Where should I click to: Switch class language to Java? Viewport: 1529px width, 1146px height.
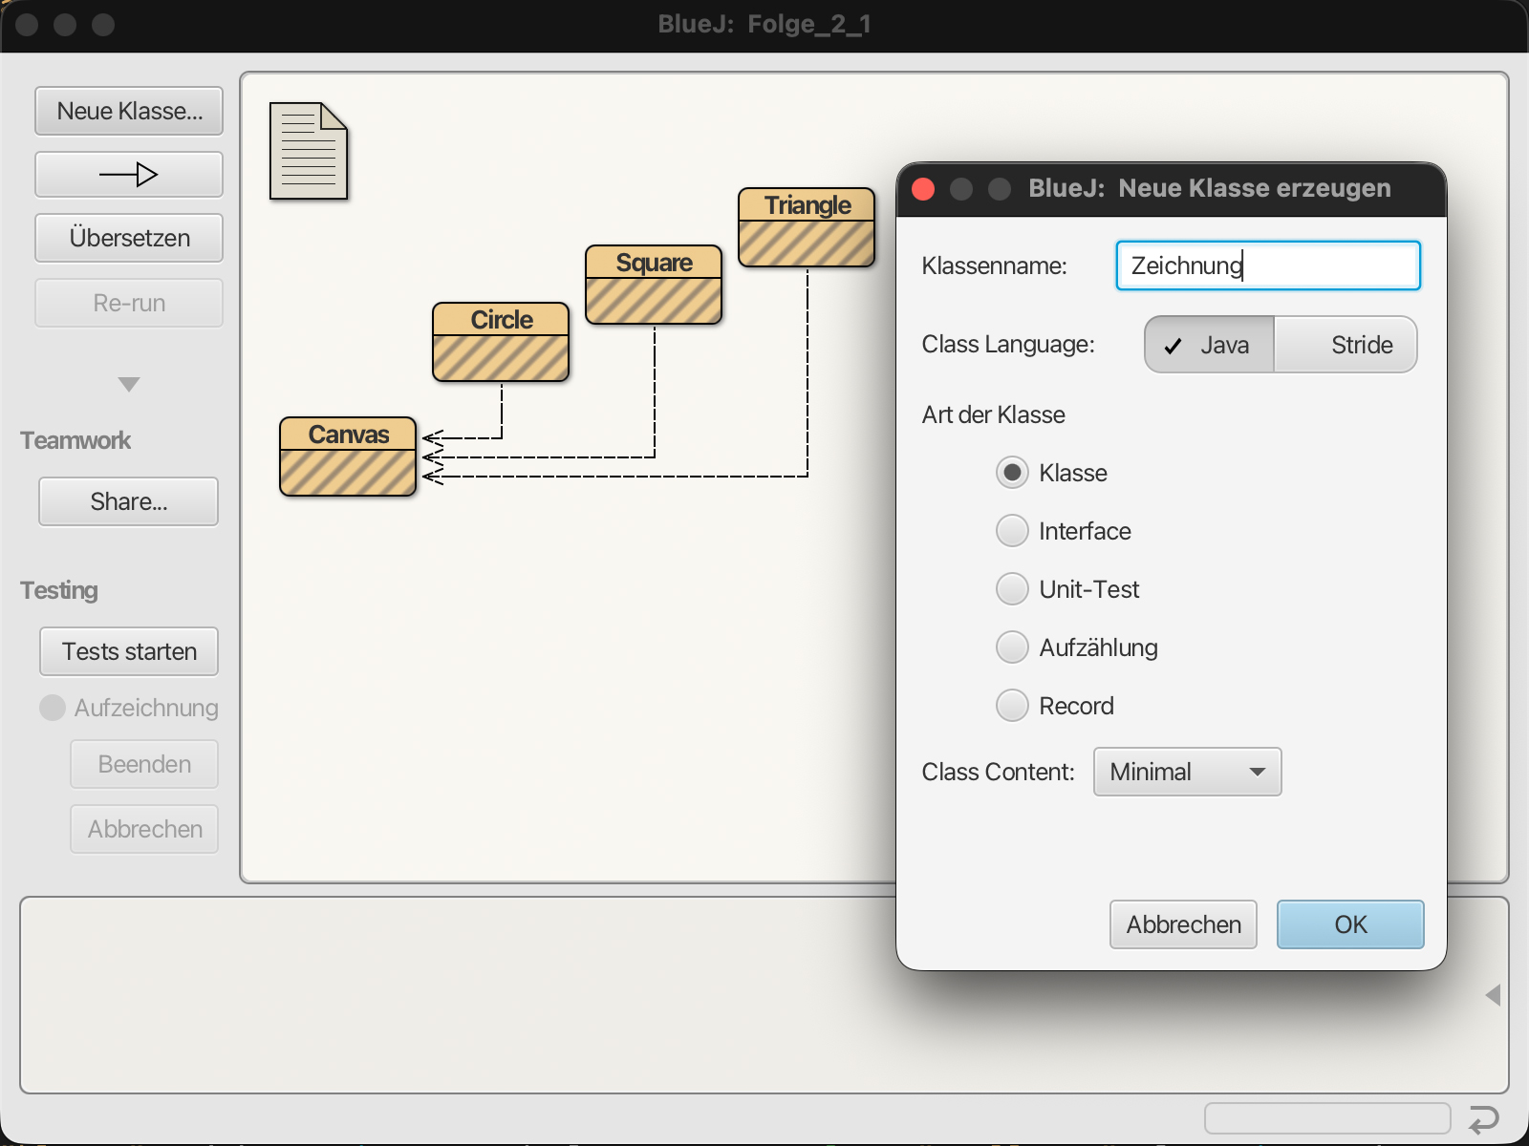point(1210,345)
